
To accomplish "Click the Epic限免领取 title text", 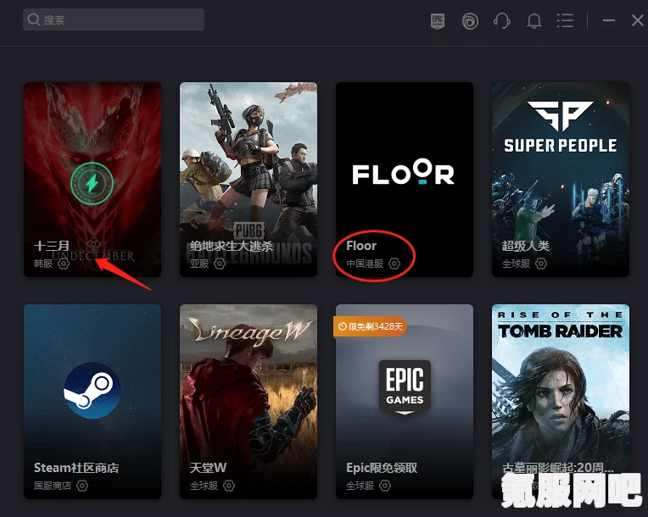I will (382, 468).
